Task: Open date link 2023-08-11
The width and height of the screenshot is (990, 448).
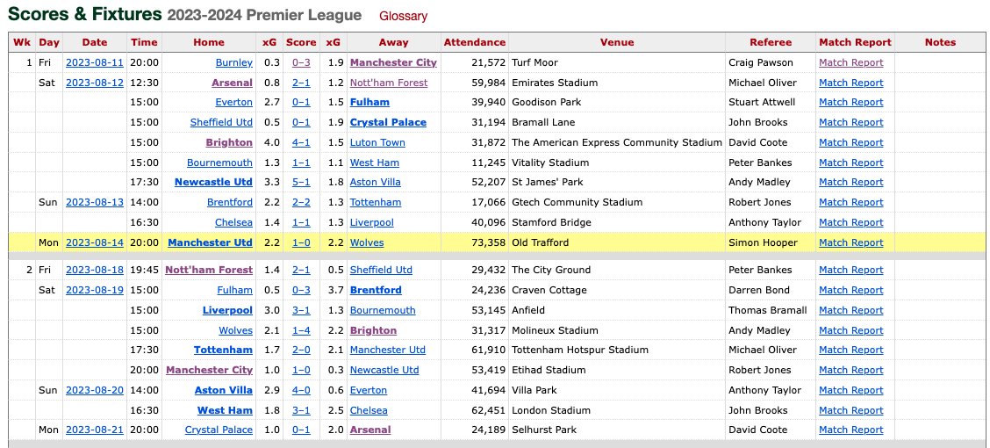Action: click(x=95, y=62)
